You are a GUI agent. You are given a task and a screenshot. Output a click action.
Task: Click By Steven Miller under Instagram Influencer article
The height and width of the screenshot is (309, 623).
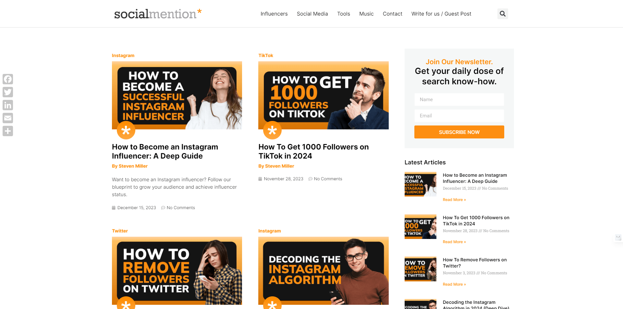click(x=130, y=166)
